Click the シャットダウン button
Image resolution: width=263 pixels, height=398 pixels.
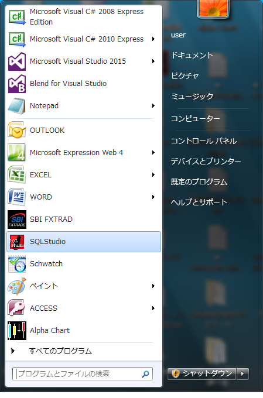(201, 373)
